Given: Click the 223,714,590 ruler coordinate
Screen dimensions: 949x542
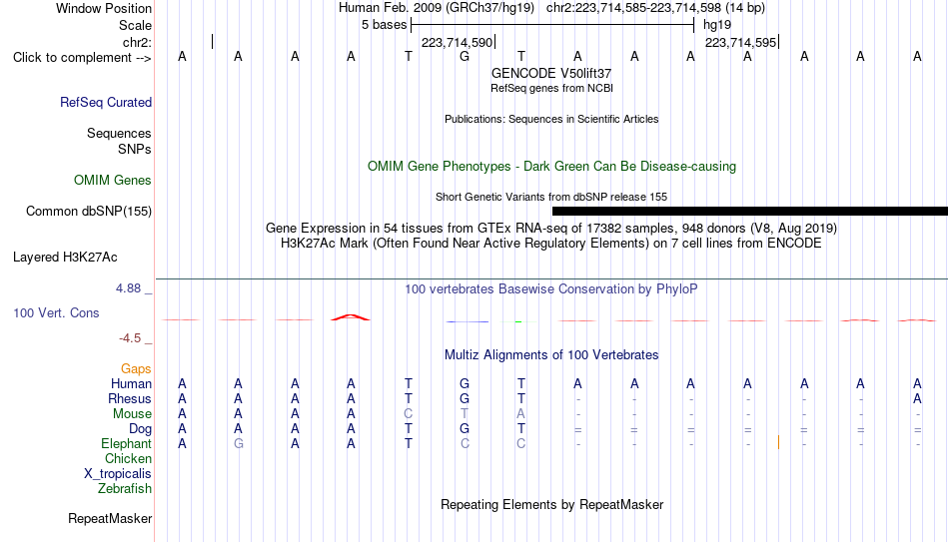Looking at the screenshot, I should click(x=457, y=42).
